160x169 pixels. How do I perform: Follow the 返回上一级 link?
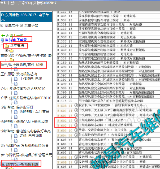pos(15,35)
